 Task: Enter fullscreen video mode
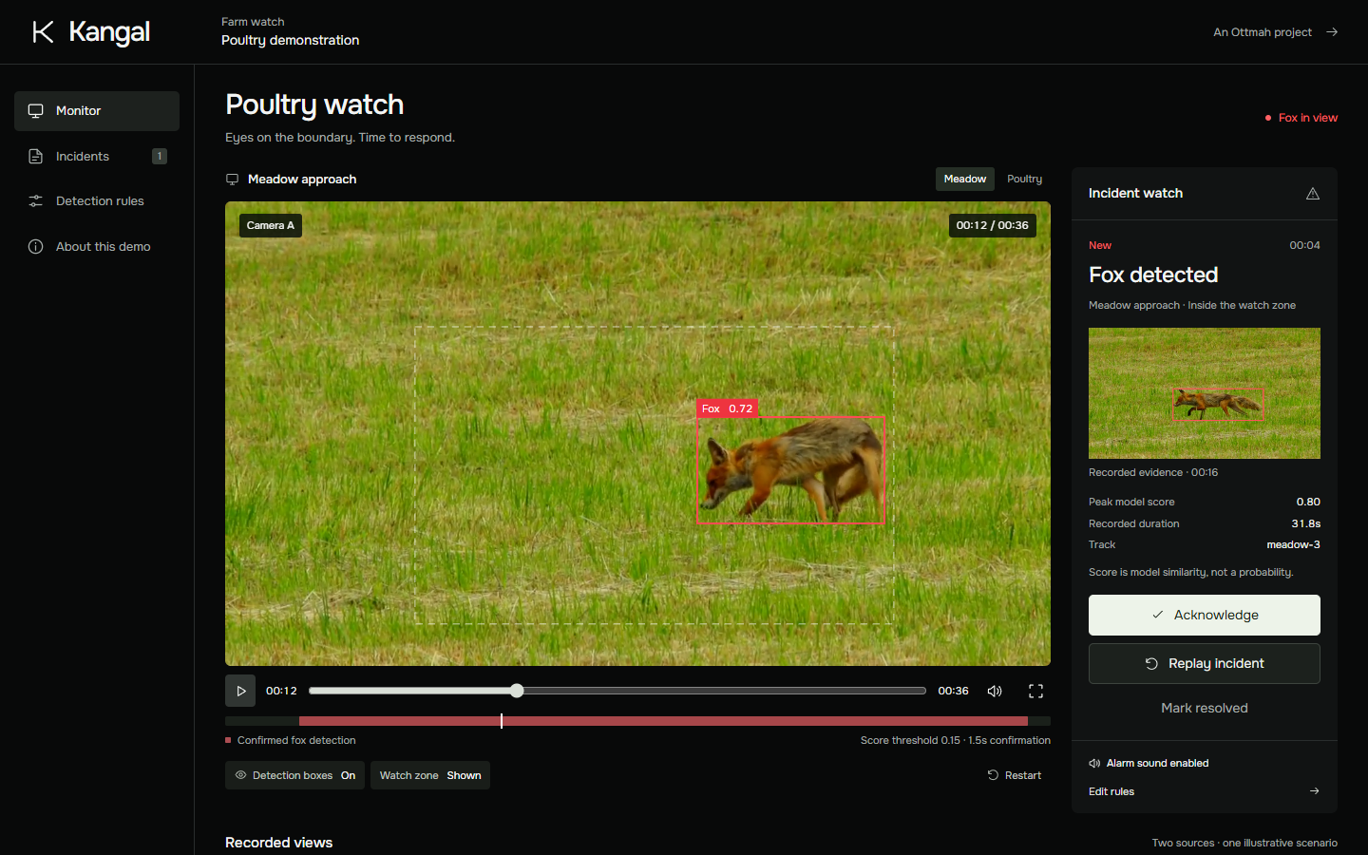(x=1035, y=691)
